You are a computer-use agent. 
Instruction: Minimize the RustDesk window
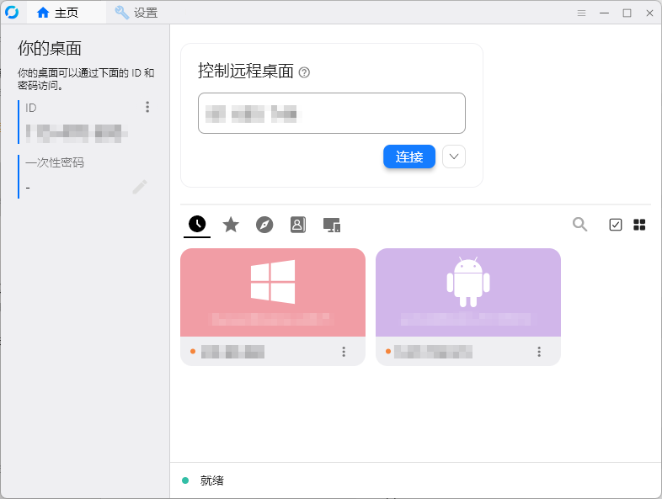[x=604, y=13]
